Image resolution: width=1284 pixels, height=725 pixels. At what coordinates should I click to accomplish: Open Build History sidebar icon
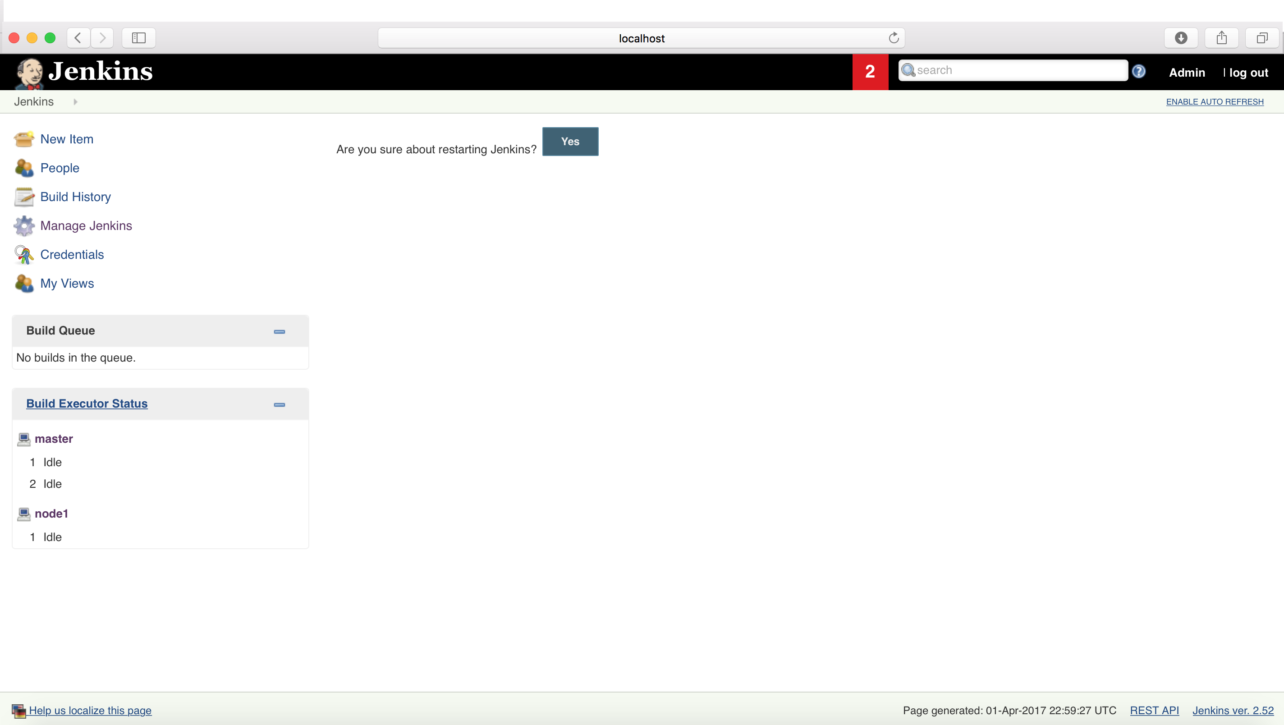(24, 196)
